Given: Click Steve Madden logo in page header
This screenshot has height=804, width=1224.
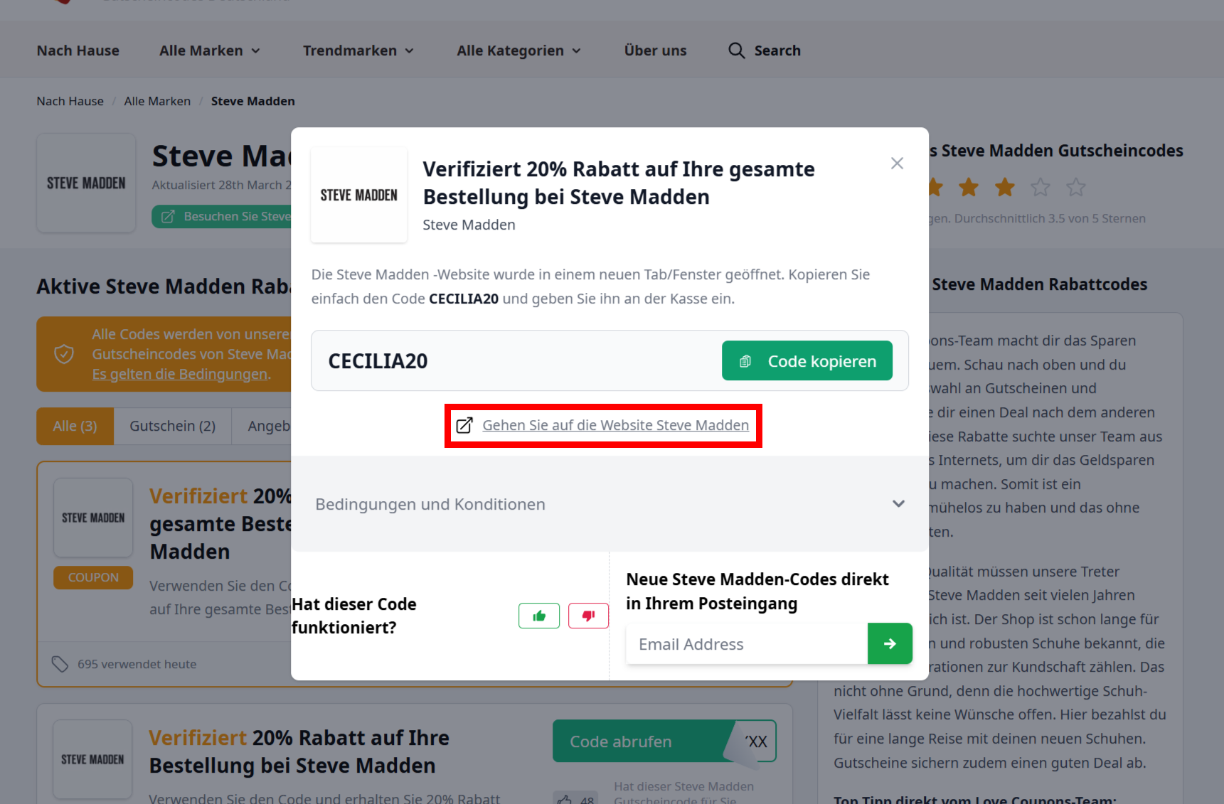Looking at the screenshot, I should click(x=86, y=183).
